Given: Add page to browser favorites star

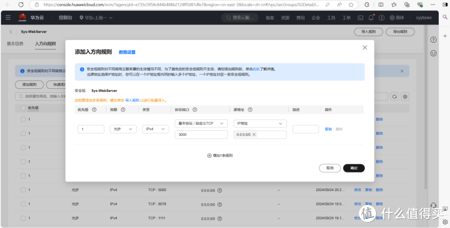Looking at the screenshot, I should [351, 5].
